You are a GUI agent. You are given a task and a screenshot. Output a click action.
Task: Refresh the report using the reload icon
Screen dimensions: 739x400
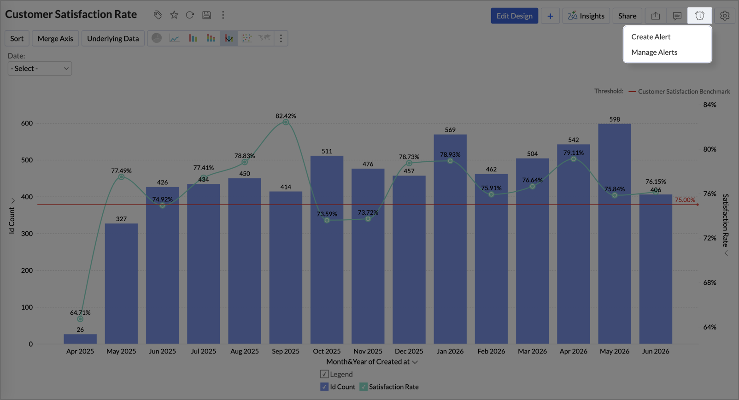point(190,15)
